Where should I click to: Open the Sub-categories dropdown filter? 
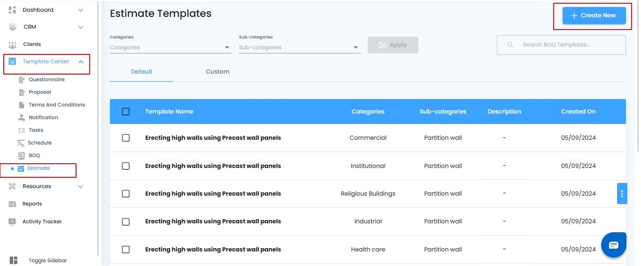300,47
